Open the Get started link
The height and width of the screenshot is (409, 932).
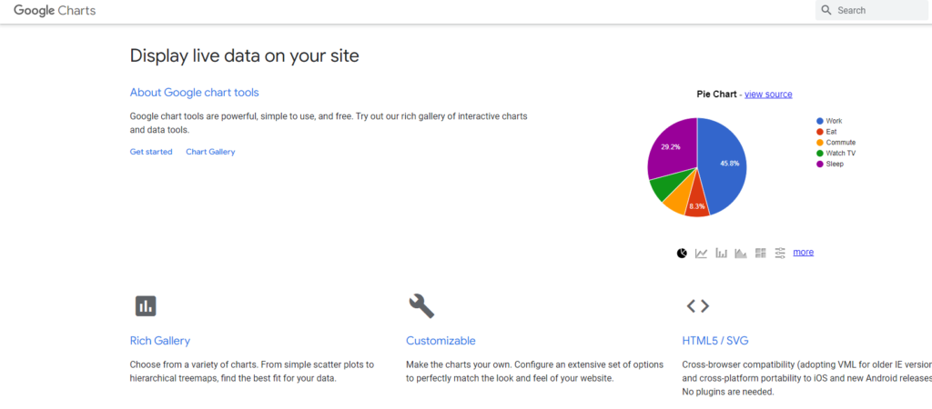[151, 152]
